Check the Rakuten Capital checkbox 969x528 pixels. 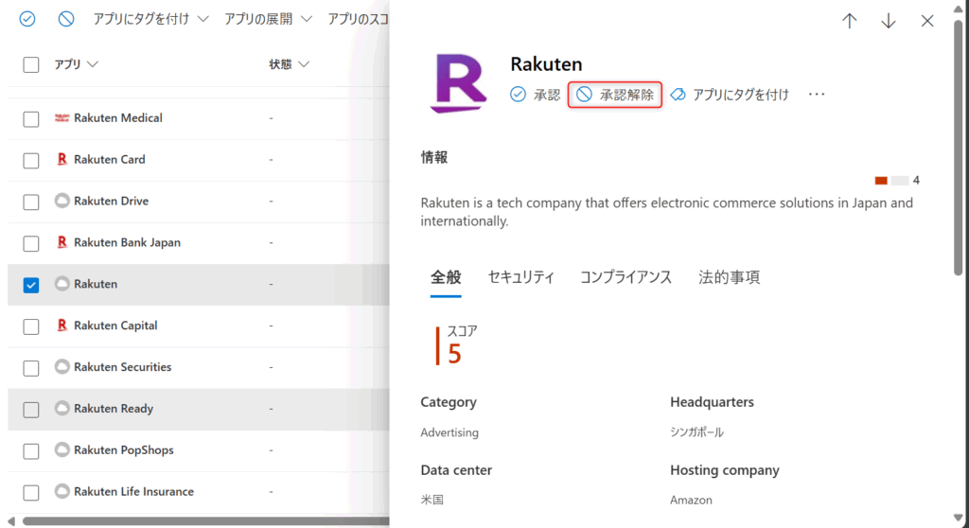pos(31,326)
